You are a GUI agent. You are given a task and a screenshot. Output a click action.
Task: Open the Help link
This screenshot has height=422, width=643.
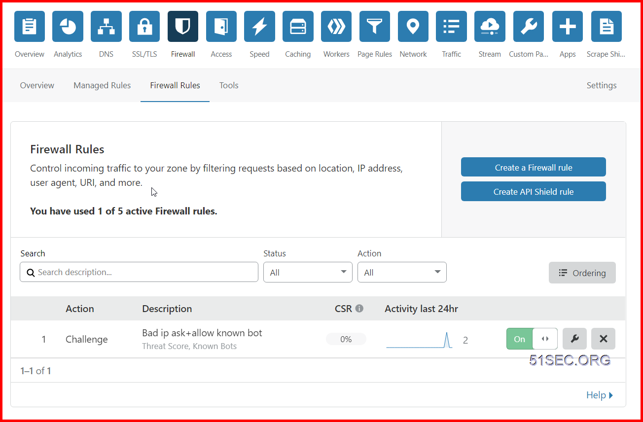pyautogui.click(x=600, y=395)
